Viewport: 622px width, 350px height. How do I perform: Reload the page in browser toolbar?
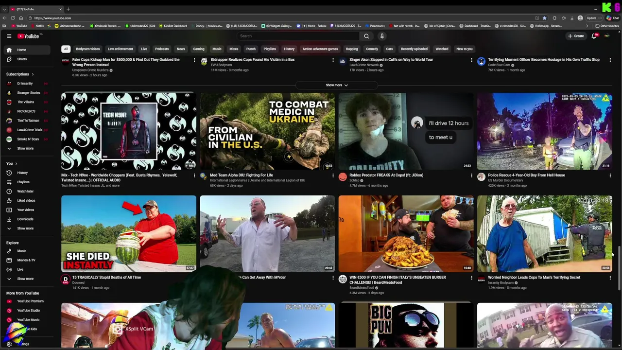pyautogui.click(x=13, y=18)
